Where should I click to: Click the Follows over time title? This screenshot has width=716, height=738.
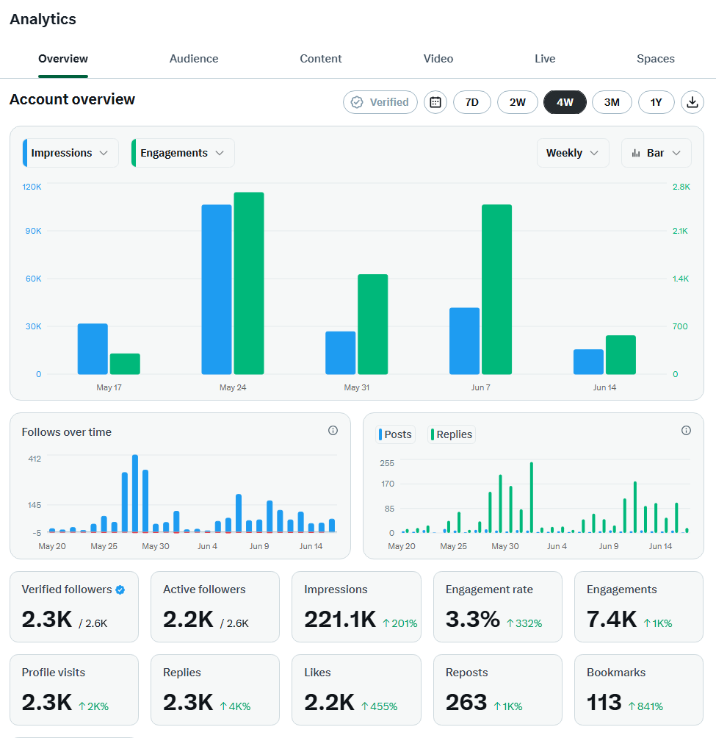(x=67, y=432)
